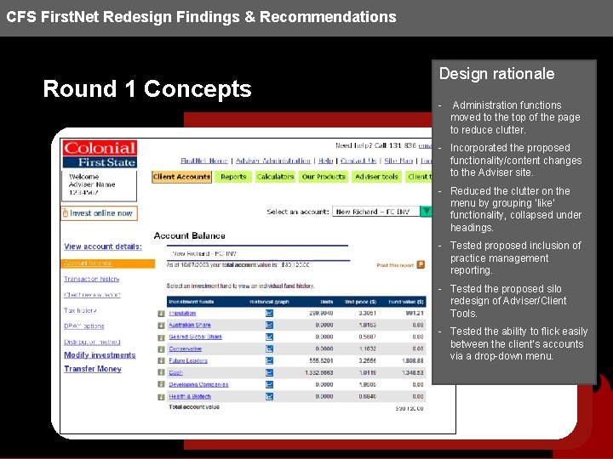Click the Distribution method sidebar link
The image size is (613, 459).
(92, 342)
